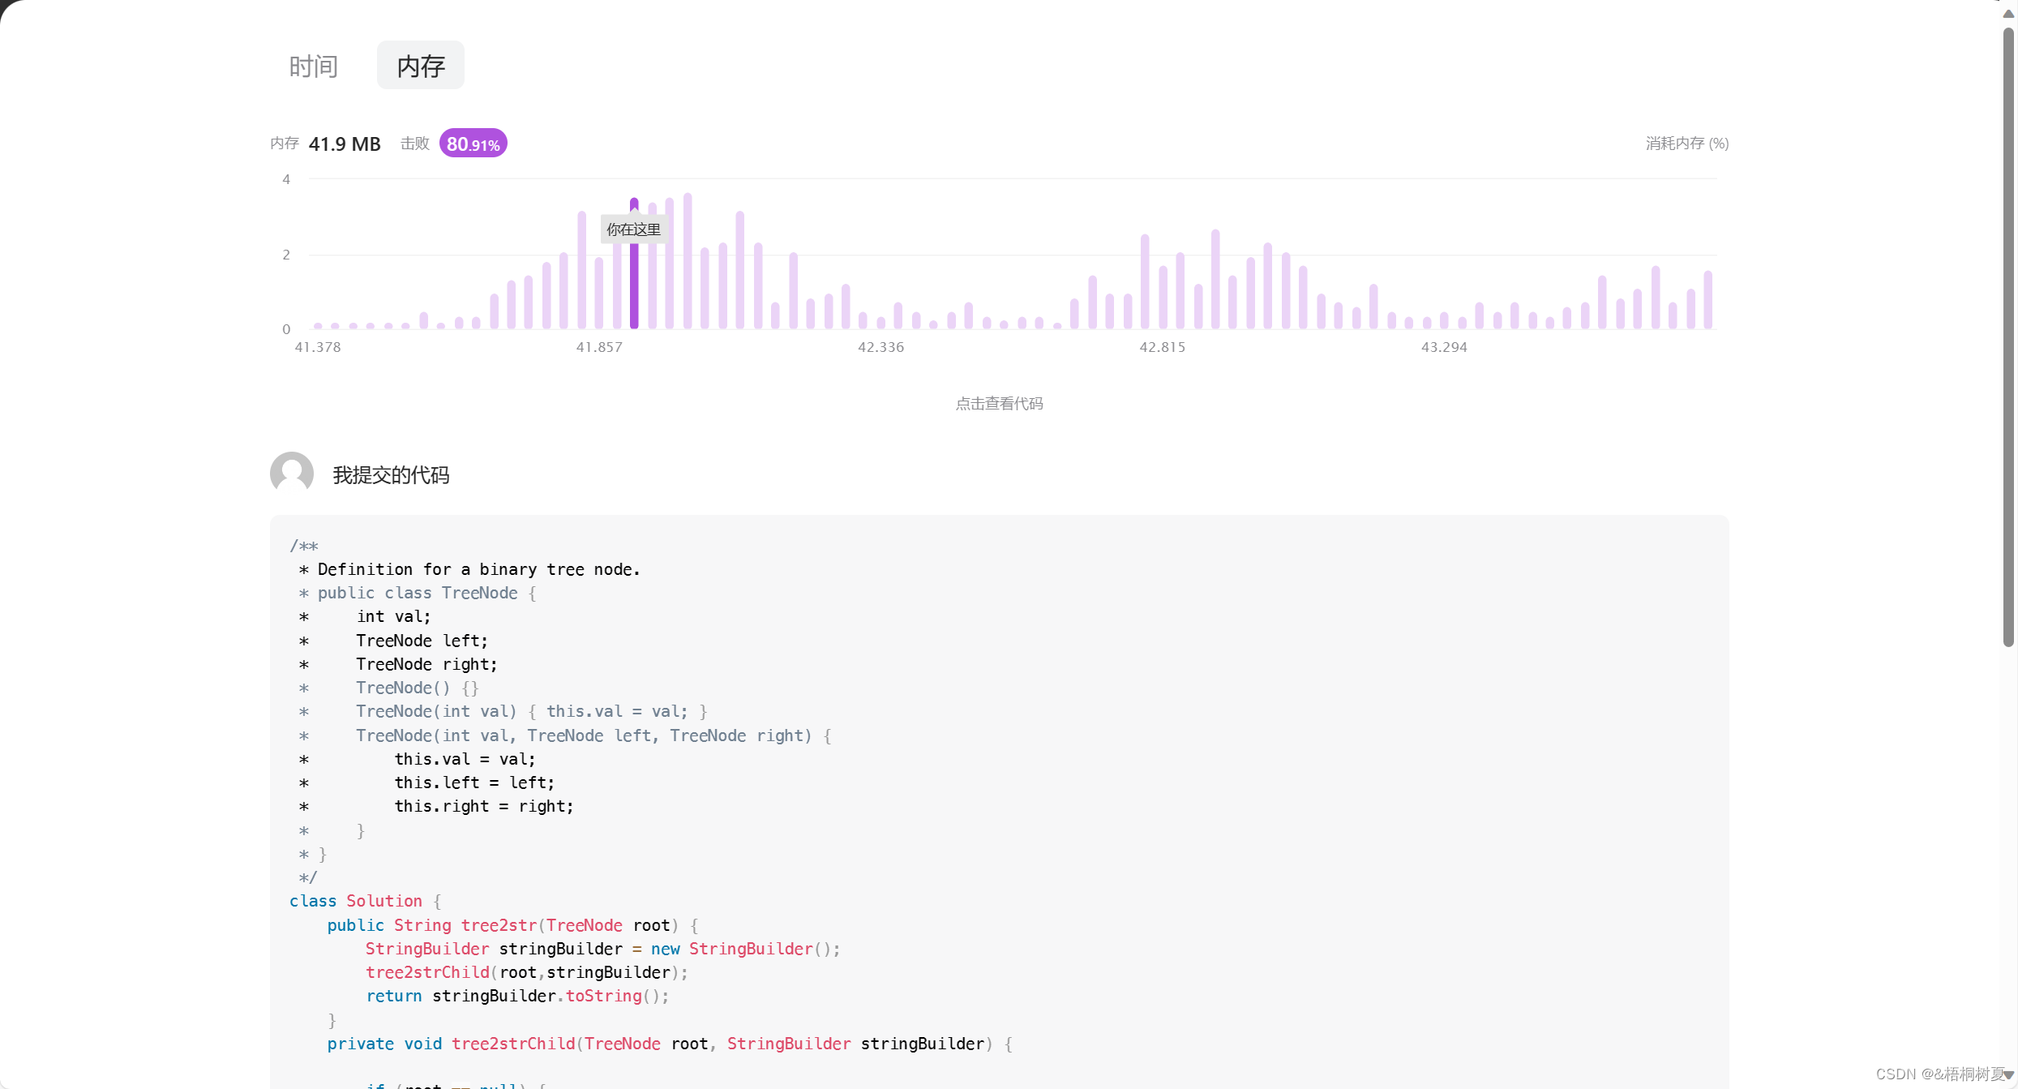
Task: Click the 'public String tree2str' code line
Action: (513, 925)
